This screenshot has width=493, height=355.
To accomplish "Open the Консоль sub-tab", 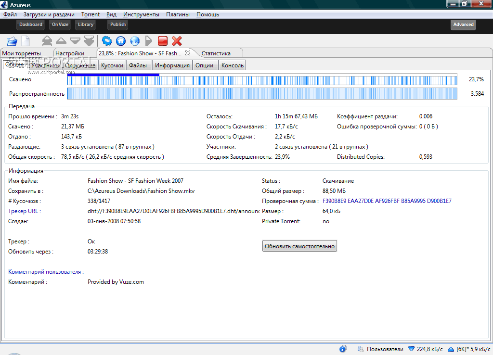I will click(x=233, y=65).
